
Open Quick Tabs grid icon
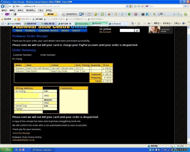[3, 23]
